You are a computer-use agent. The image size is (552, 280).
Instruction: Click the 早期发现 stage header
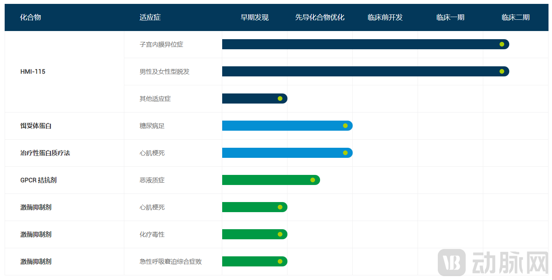(254, 17)
